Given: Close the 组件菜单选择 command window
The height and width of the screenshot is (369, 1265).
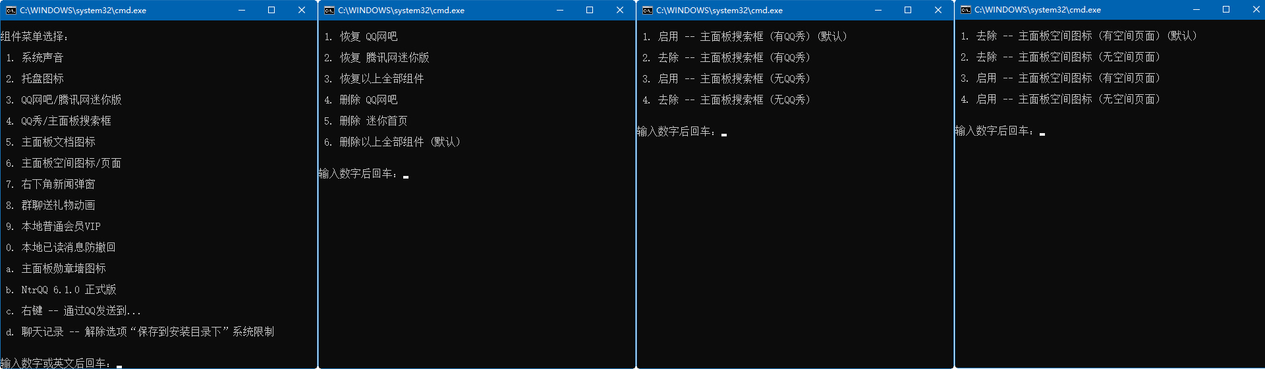Looking at the screenshot, I should [x=302, y=11].
